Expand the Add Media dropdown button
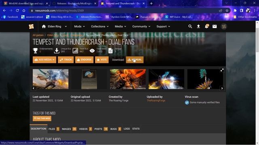Screen dimensions: 259x145 tap(45, 60)
